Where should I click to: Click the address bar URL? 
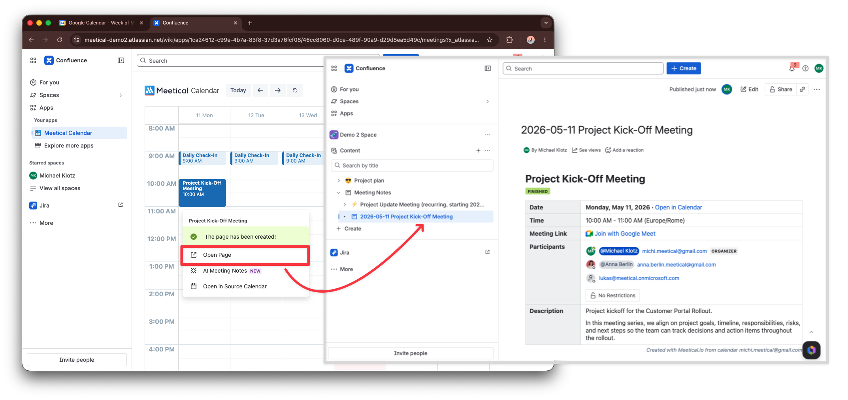coord(281,40)
